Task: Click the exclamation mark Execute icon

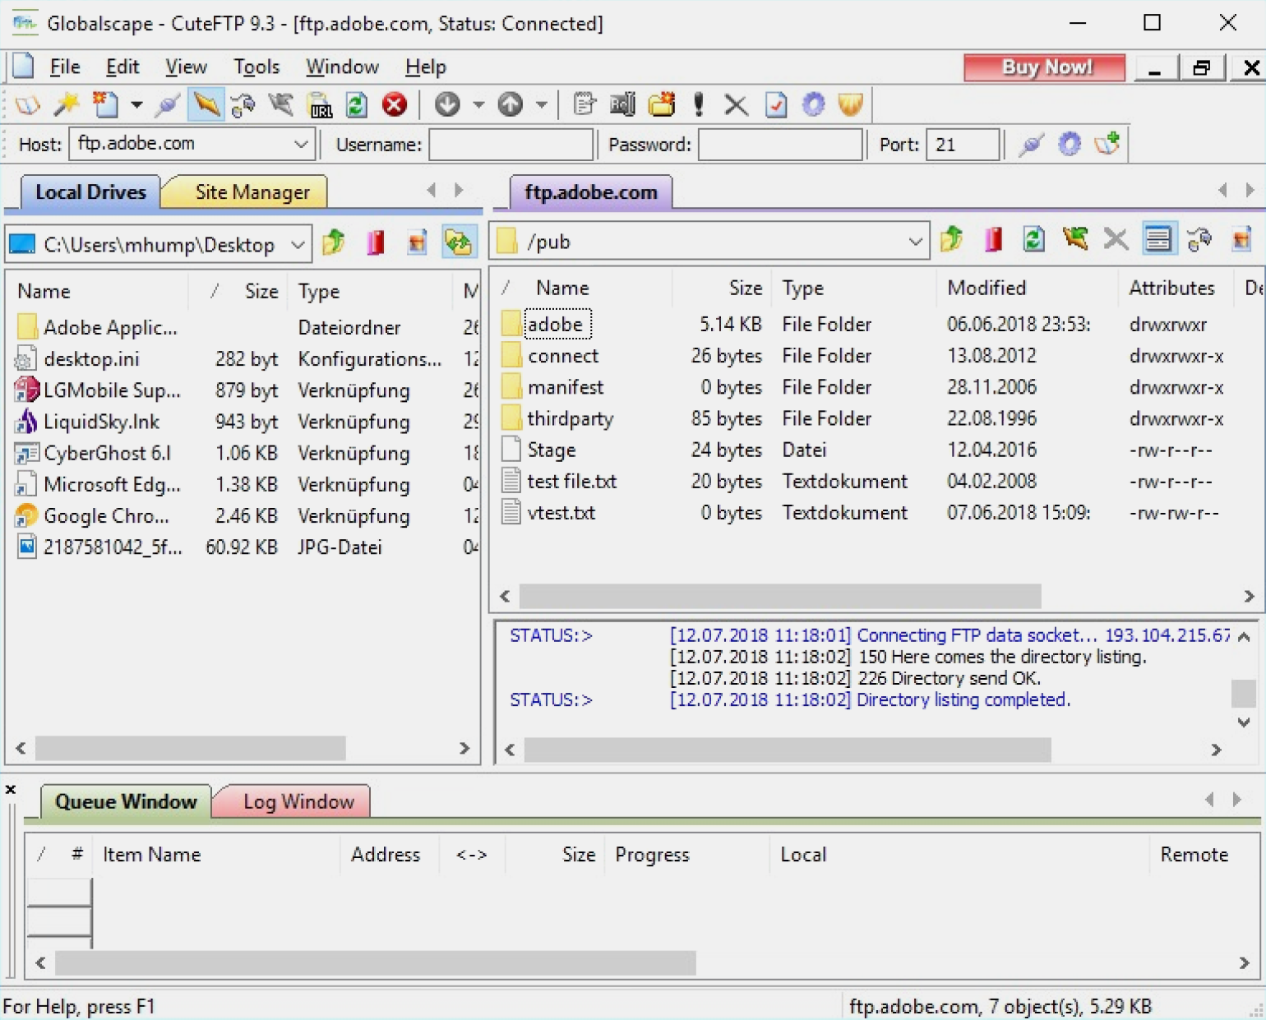Action: coord(699,105)
